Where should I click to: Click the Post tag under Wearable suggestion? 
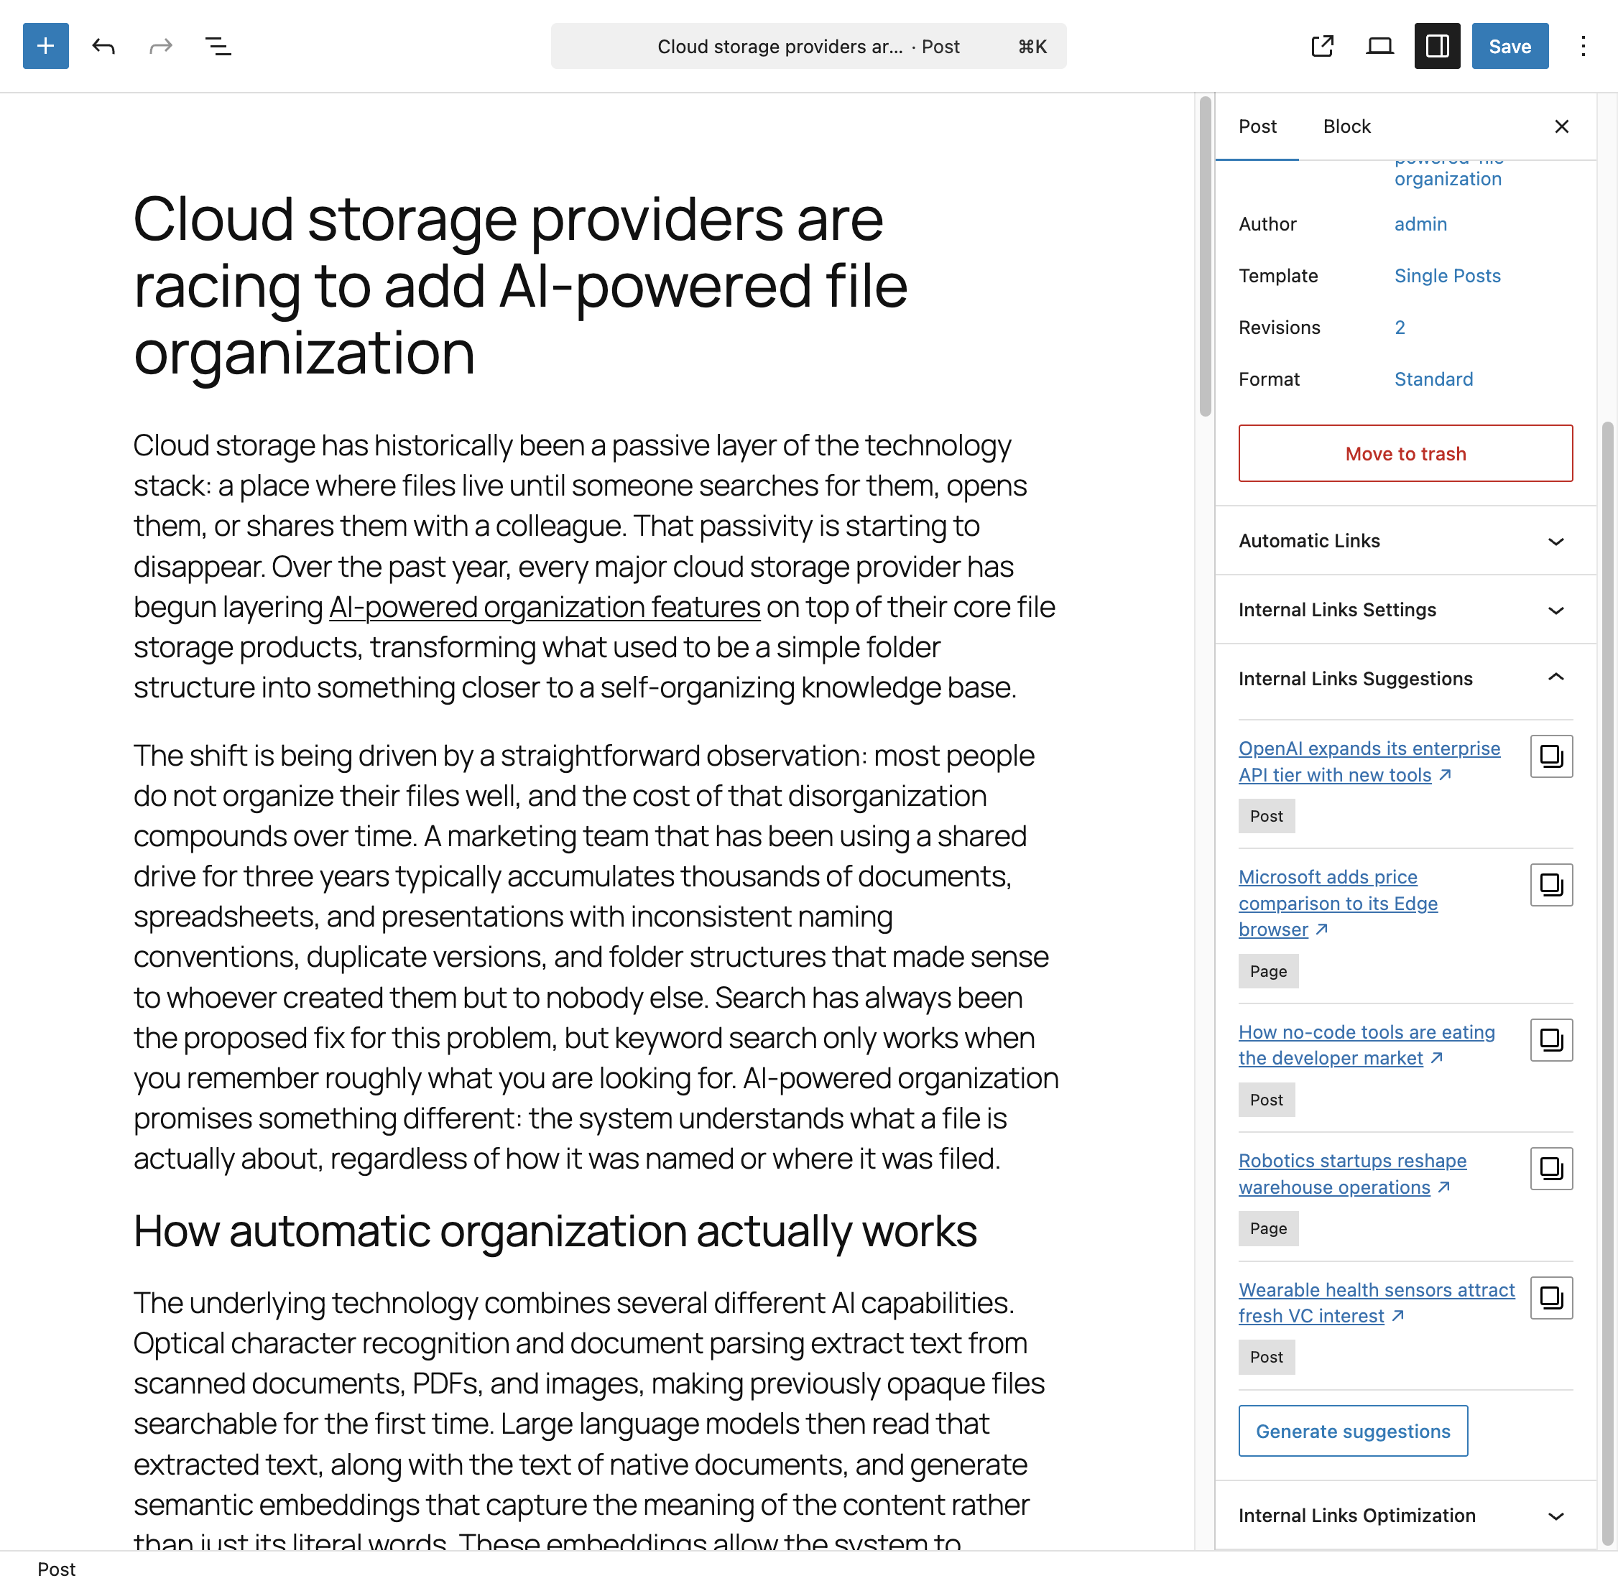[x=1267, y=1357]
